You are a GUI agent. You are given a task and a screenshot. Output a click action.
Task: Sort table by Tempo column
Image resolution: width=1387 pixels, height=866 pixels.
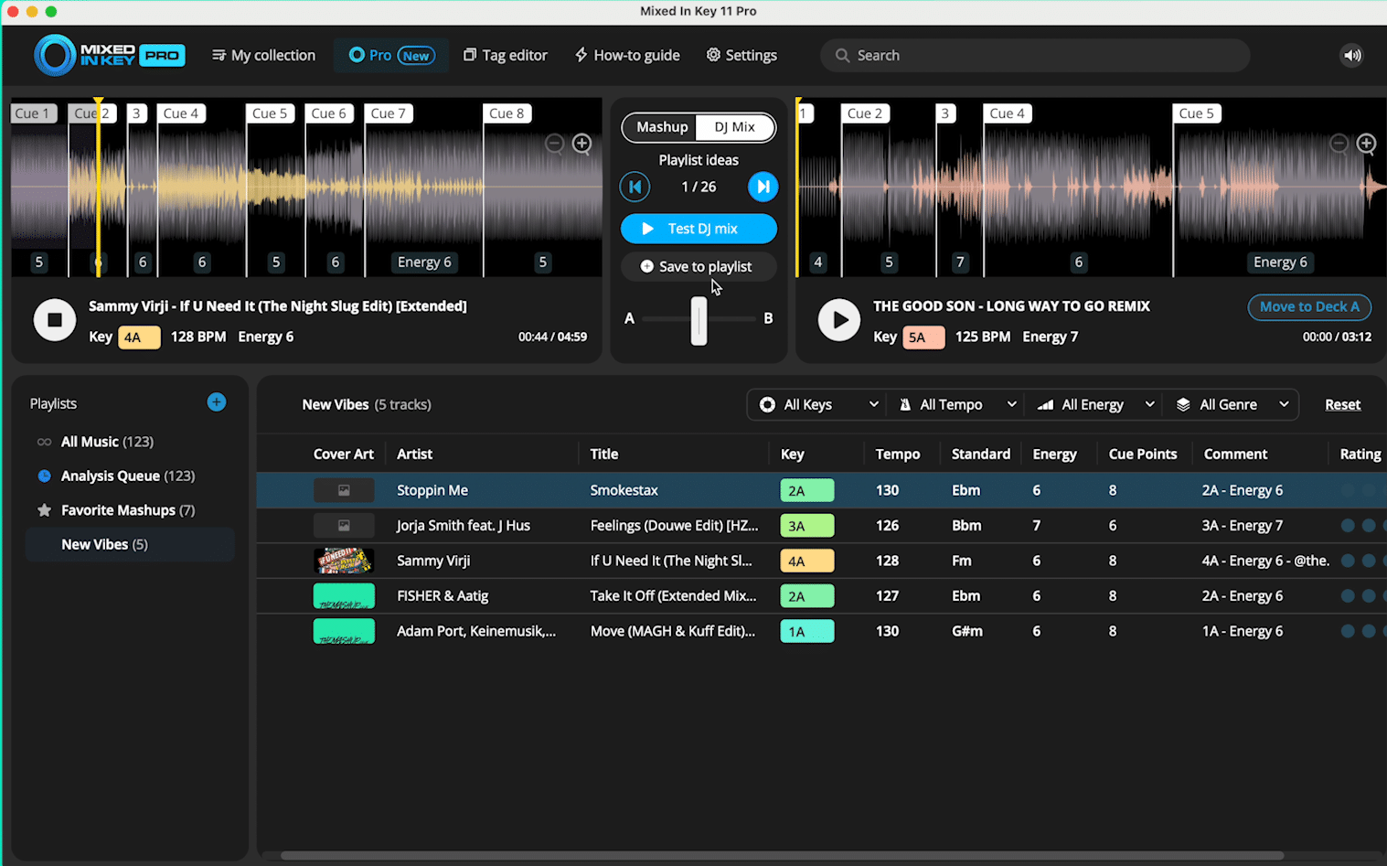pos(898,454)
